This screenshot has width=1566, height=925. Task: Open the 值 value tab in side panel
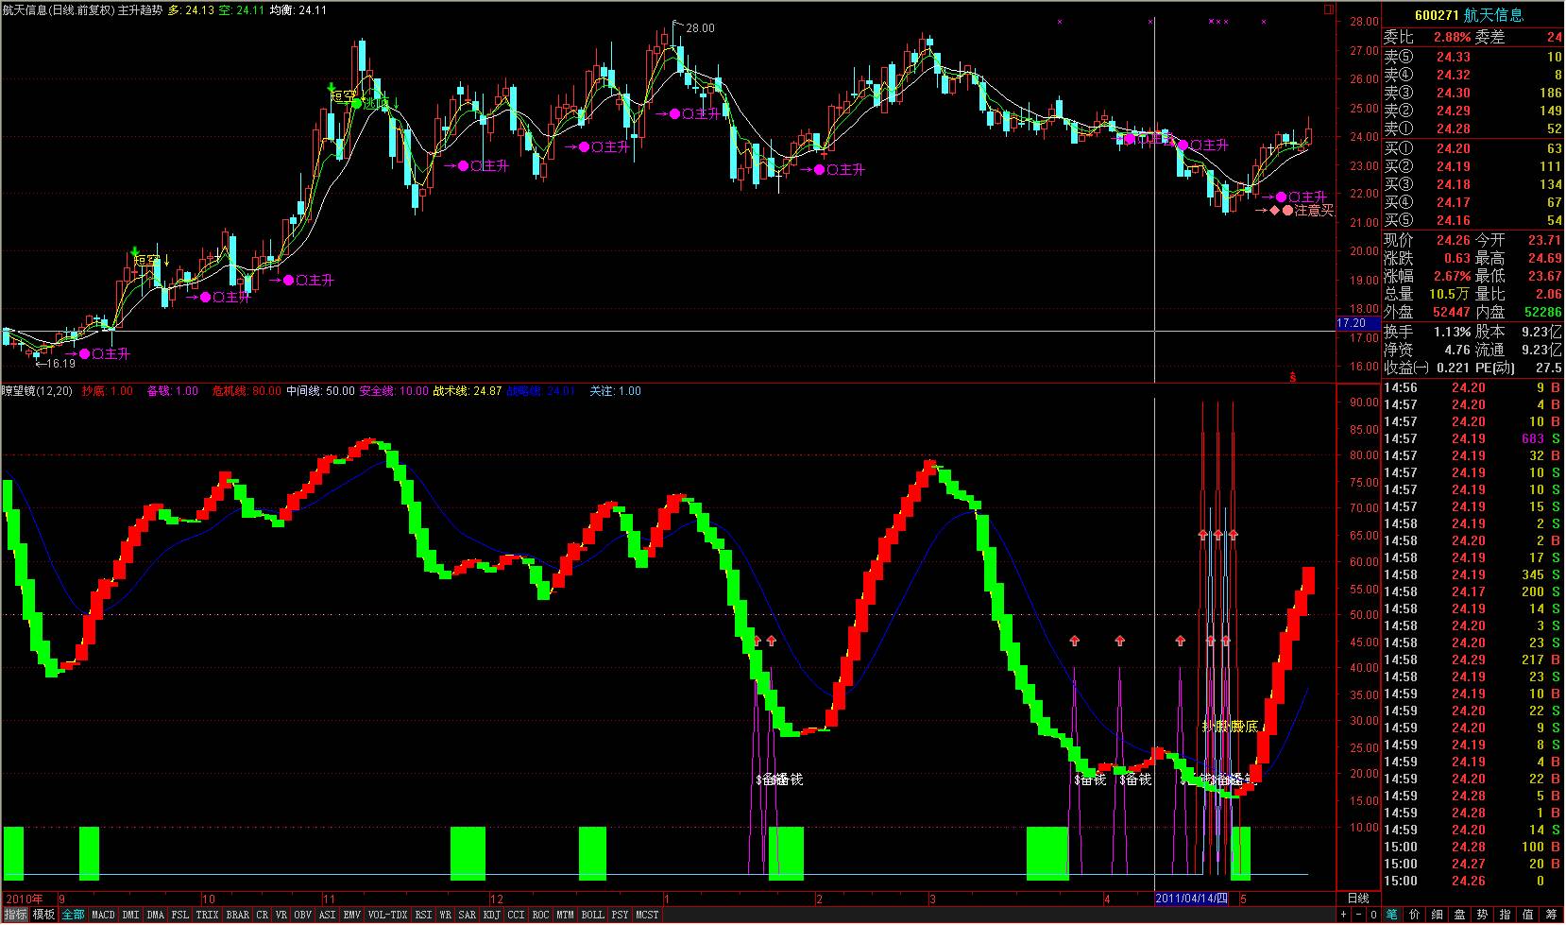pyautogui.click(x=1528, y=915)
